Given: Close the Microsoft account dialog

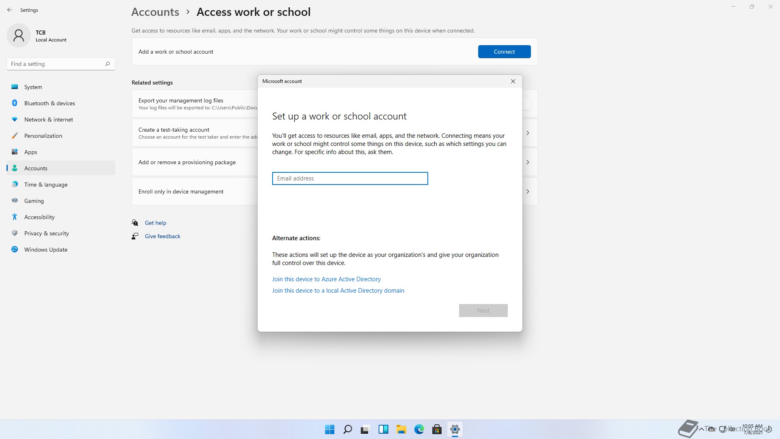Looking at the screenshot, I should coord(513,81).
